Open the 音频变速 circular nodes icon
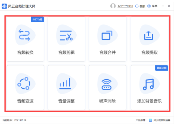This screenshot has width=174, height=125. pyautogui.click(x=24, y=83)
